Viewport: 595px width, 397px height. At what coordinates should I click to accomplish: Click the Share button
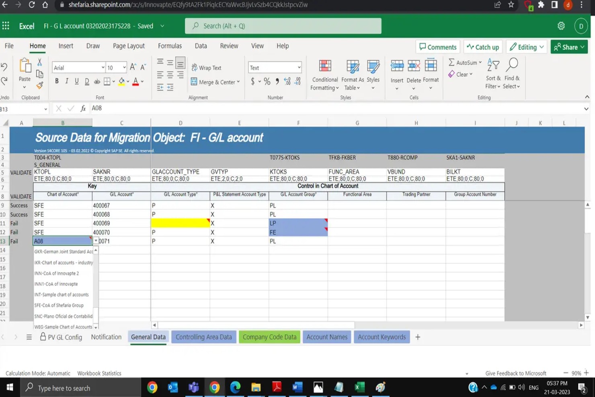(569, 47)
